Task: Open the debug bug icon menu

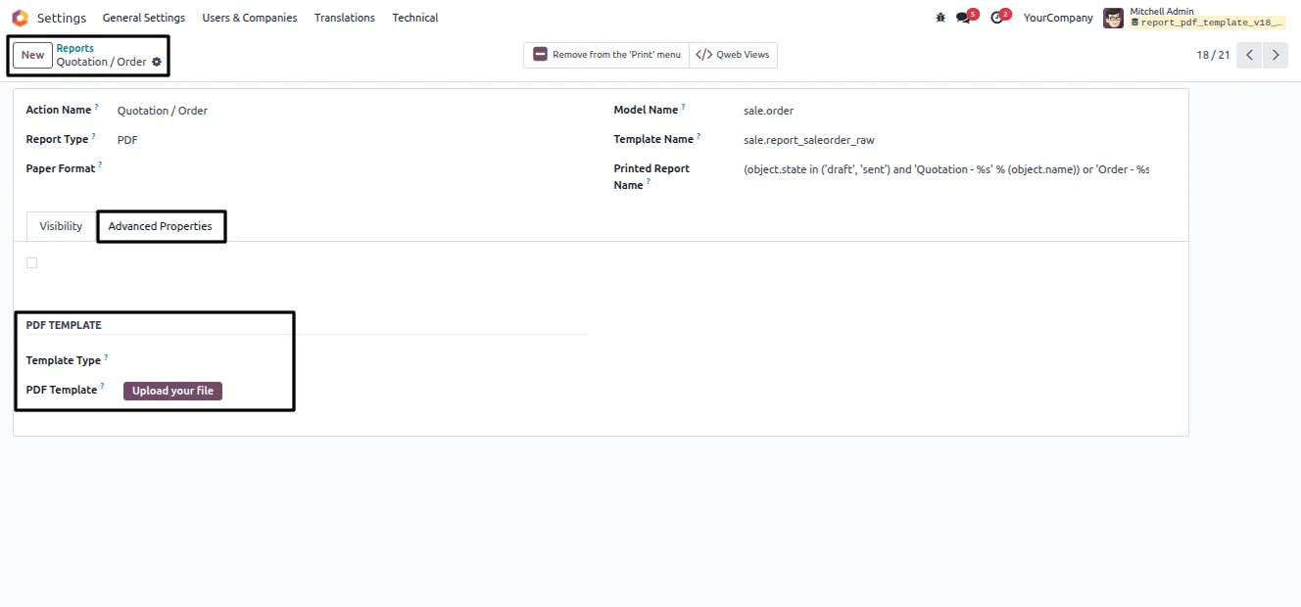Action: pos(940,18)
